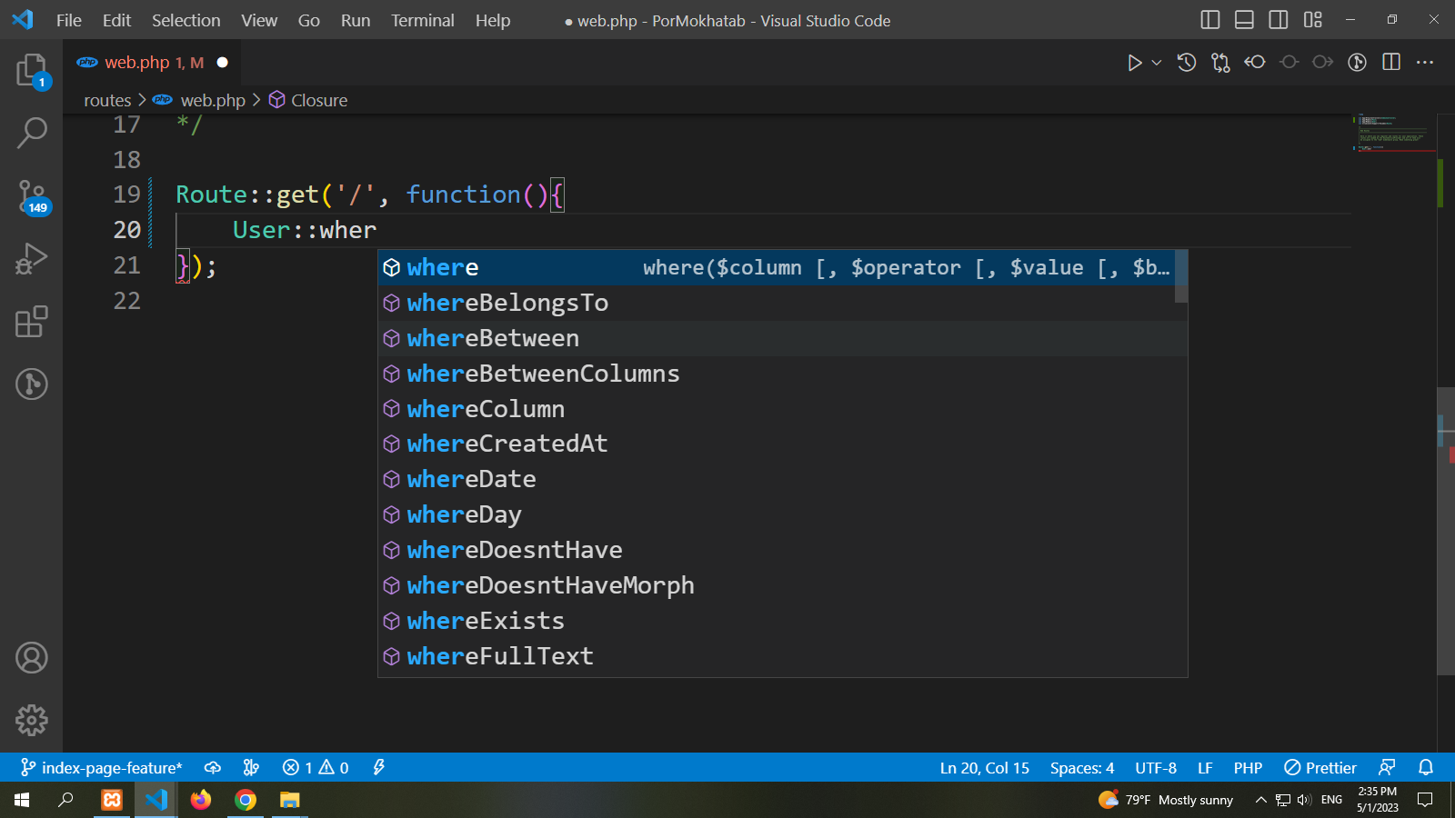The height and width of the screenshot is (818, 1455).
Task: Toggle the primary side bar layout button
Action: click(1210, 20)
